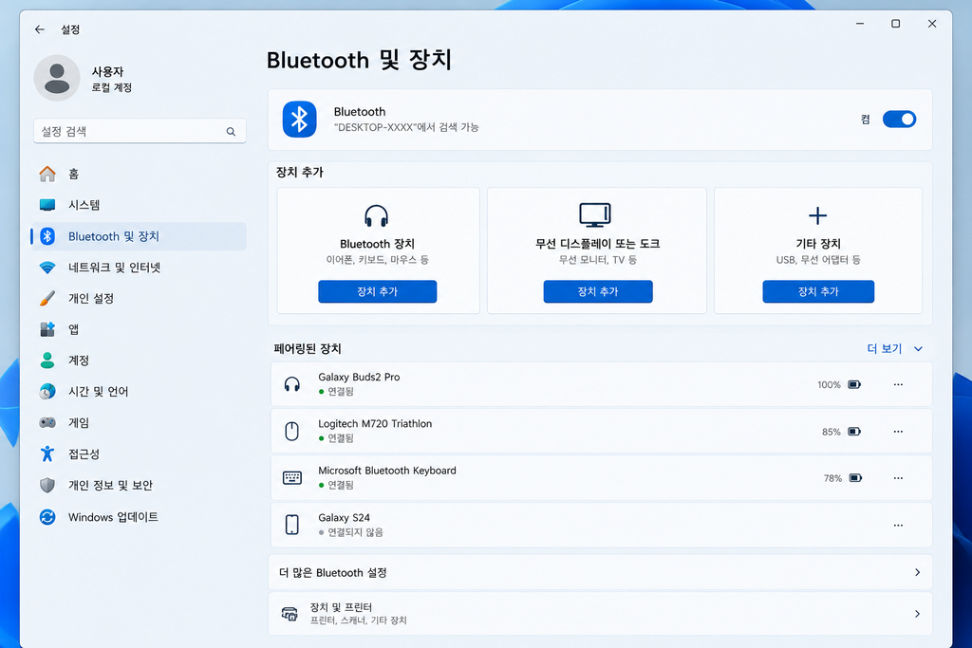Image resolution: width=972 pixels, height=648 pixels.
Task: Click 장치 추가 under 기타 장치
Action: (818, 291)
